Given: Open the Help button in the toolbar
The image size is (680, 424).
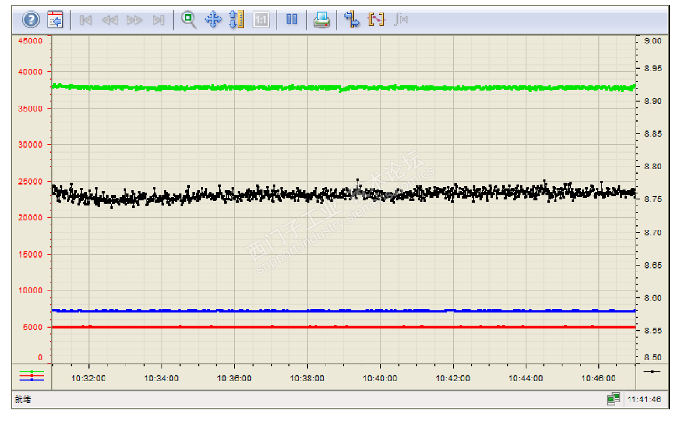Looking at the screenshot, I should pyautogui.click(x=31, y=20).
